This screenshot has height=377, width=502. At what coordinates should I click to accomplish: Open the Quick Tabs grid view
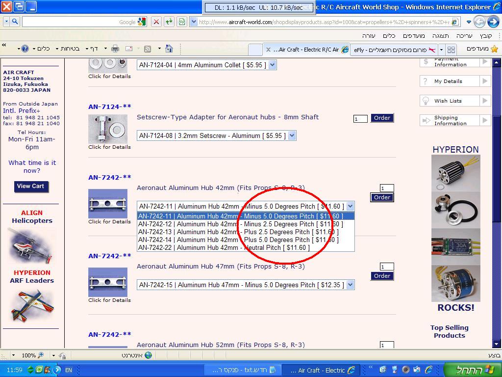(451, 50)
